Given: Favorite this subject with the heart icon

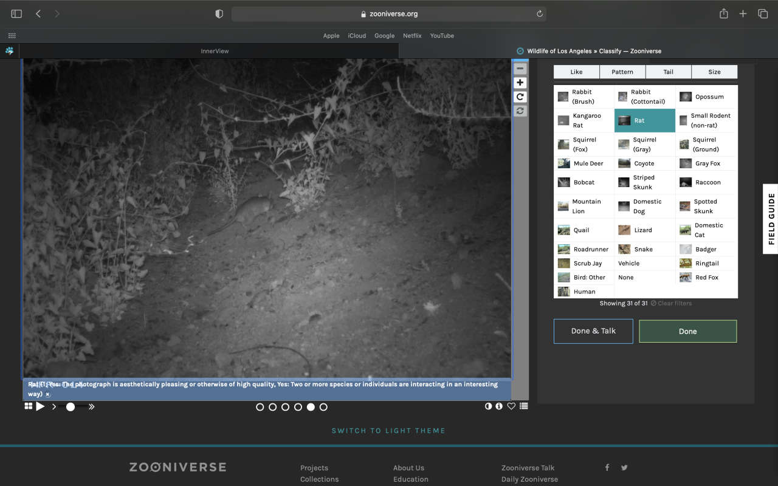Looking at the screenshot, I should 511,406.
